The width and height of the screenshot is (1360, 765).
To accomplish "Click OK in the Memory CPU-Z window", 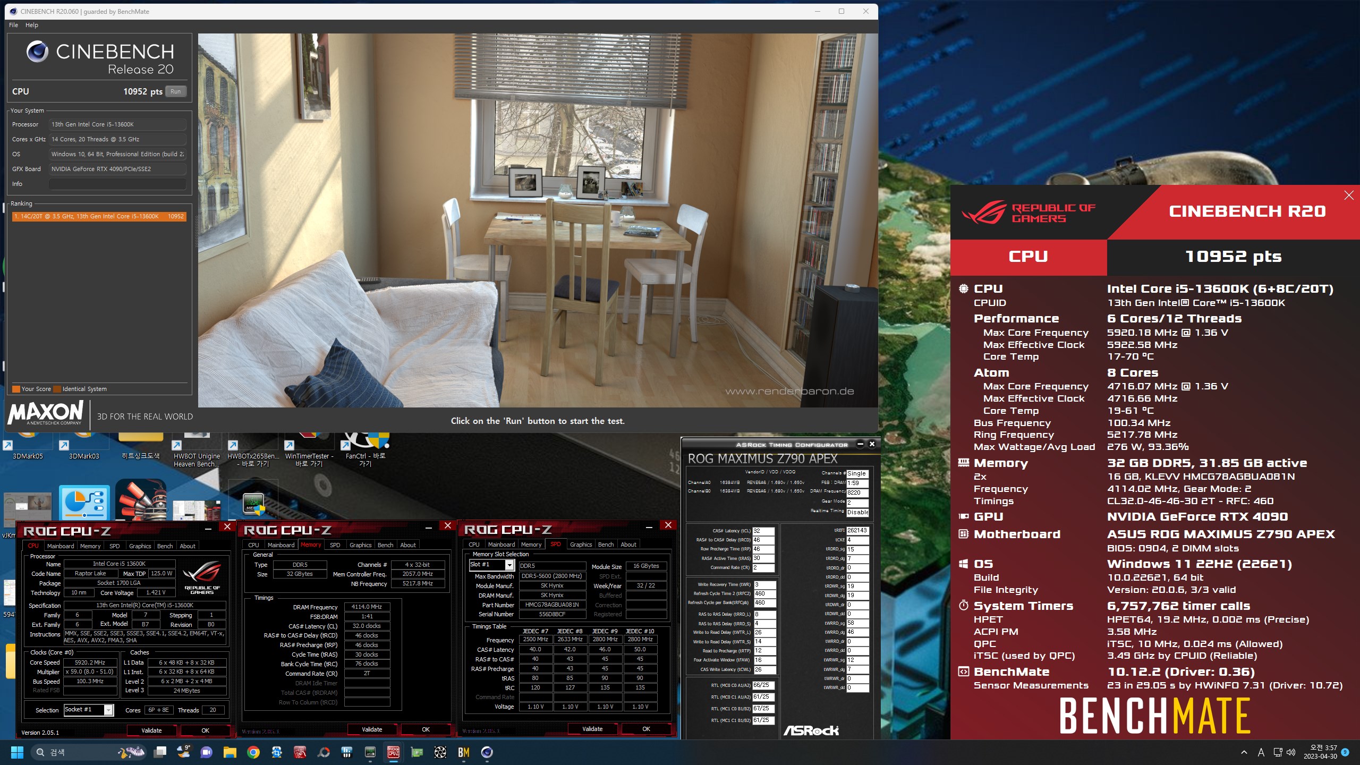I will coord(426,729).
